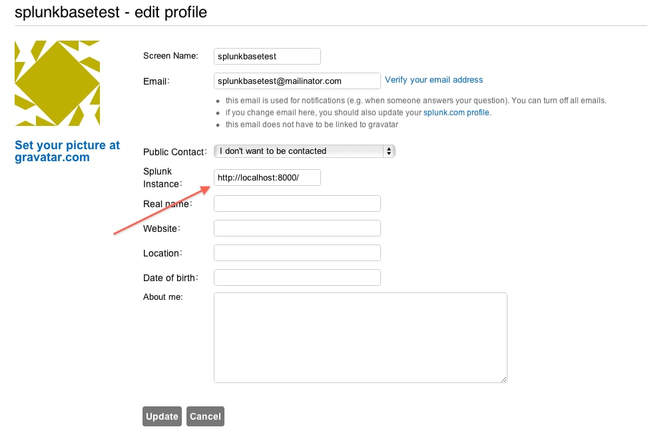Click the 'splunkbasetest - edit profile' heading
This screenshot has height=433, width=658.
(x=111, y=13)
